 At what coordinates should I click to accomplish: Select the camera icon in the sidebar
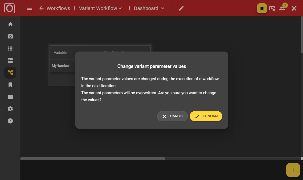[10, 36]
